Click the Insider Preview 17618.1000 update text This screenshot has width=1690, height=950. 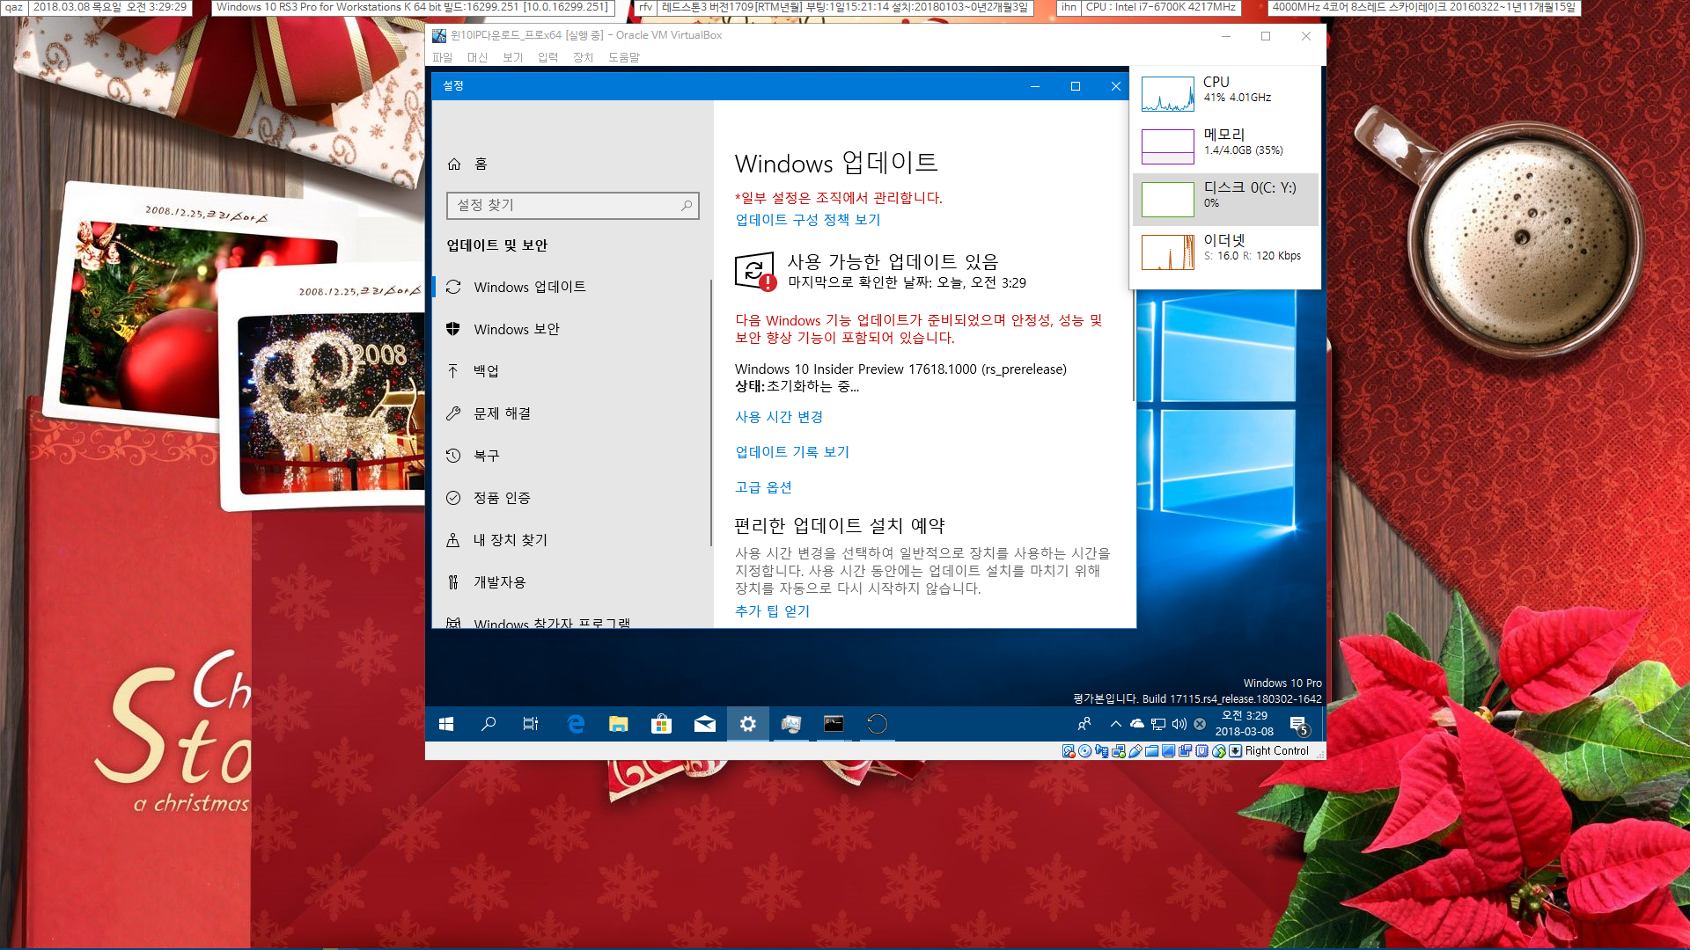[x=900, y=369]
